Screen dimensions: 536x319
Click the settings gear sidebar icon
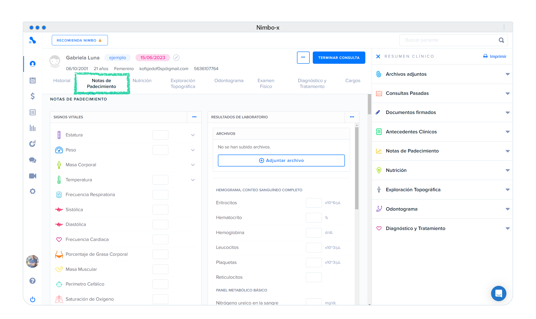pyautogui.click(x=32, y=191)
